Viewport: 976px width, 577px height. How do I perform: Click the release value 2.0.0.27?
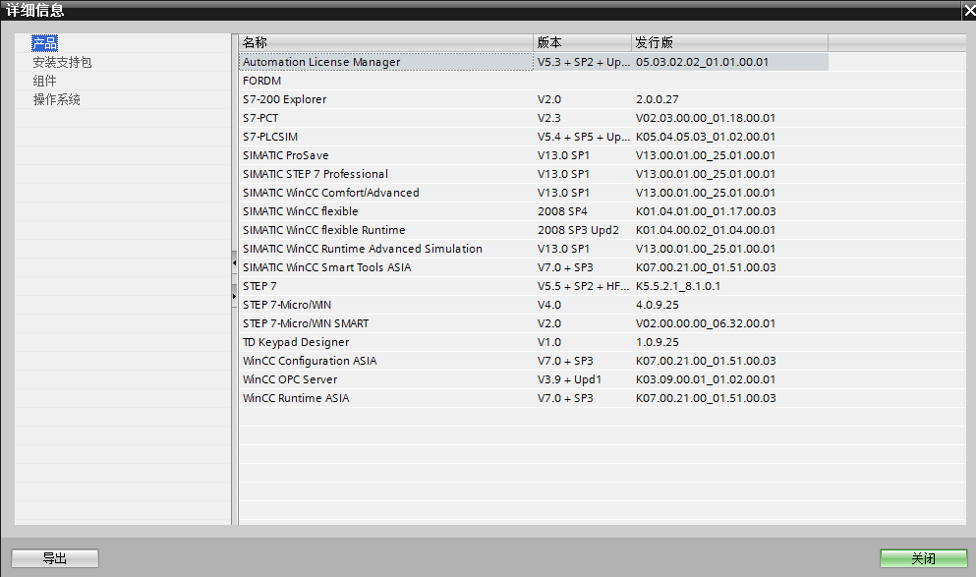coord(658,99)
